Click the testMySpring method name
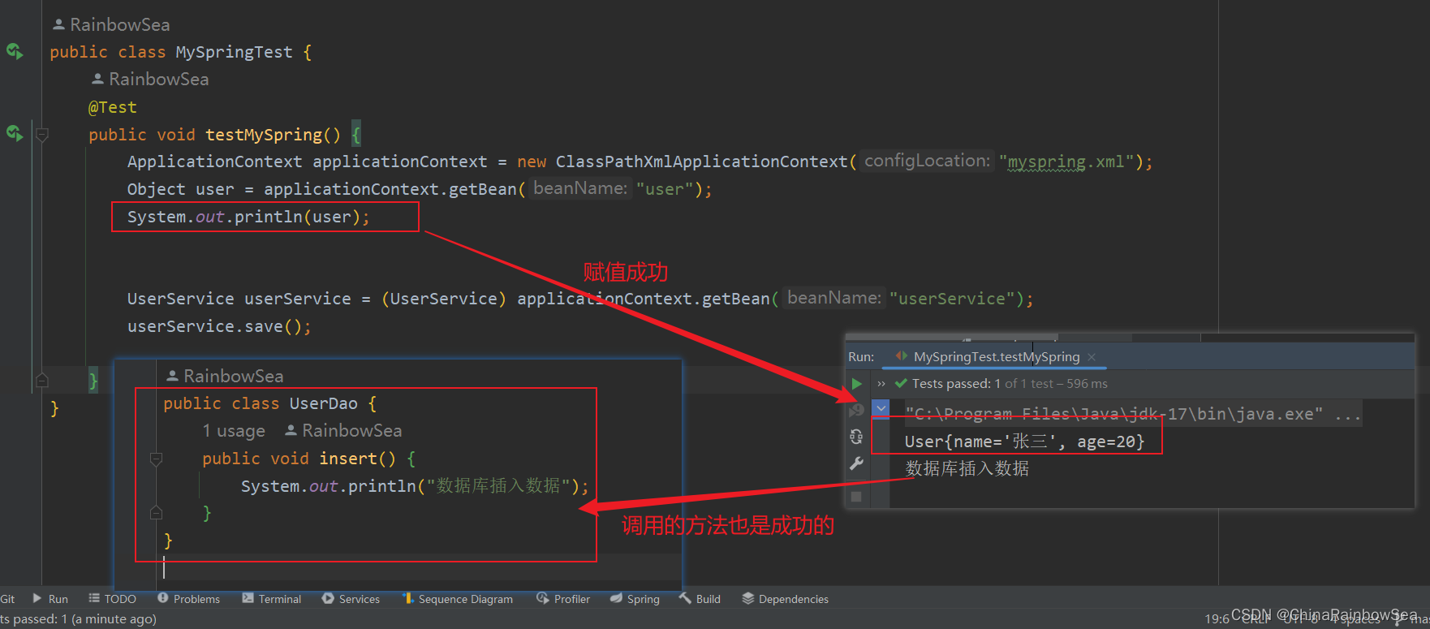The image size is (1430, 629). tap(264, 135)
